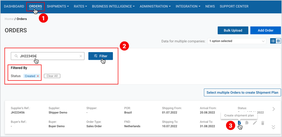The image size is (282, 137).
Task: Expand the Shipments navigation dropdown
Action: pos(58,6)
